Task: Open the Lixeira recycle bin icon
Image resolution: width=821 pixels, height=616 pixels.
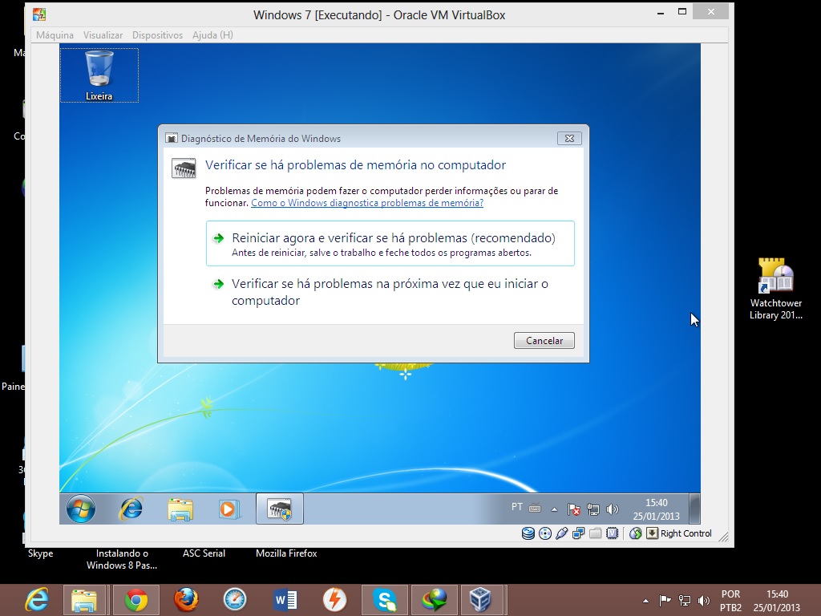Action: (99, 75)
